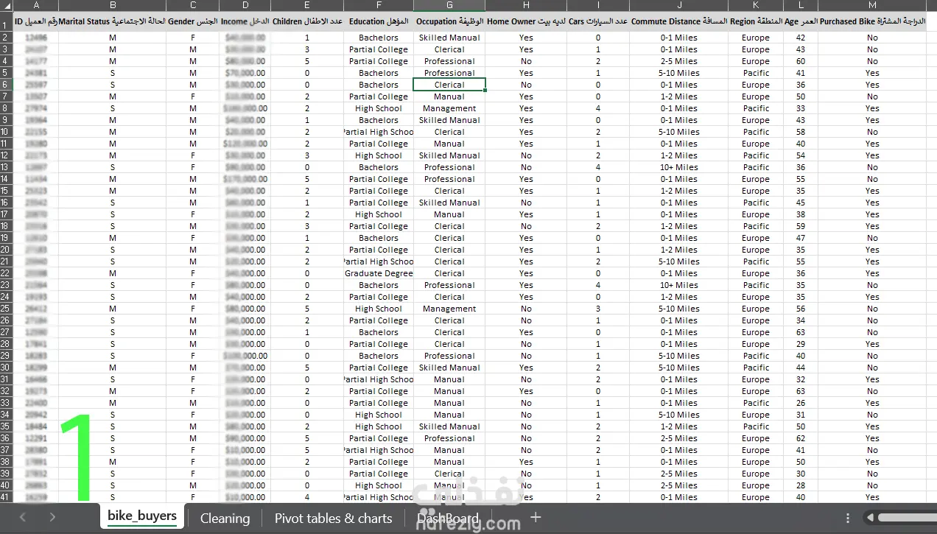Select column H header
Image resolution: width=937 pixels, height=534 pixels.
(526, 5)
